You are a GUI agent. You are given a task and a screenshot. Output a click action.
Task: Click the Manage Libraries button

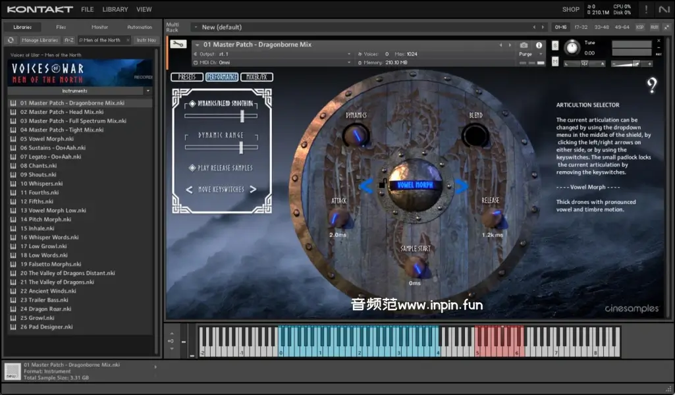click(40, 40)
